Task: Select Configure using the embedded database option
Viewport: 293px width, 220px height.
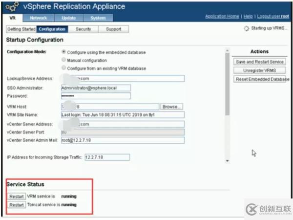Action: point(63,52)
